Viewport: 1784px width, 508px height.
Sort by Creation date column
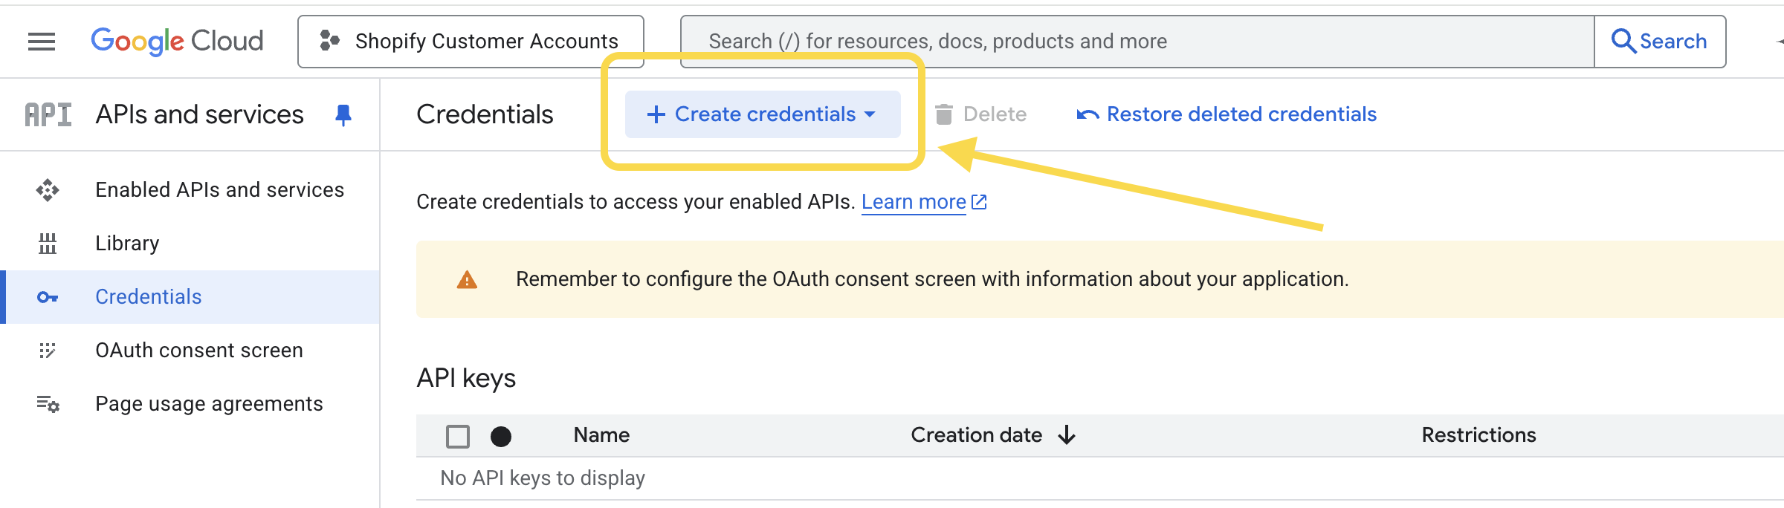[976, 435]
